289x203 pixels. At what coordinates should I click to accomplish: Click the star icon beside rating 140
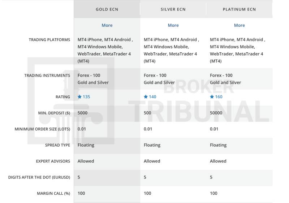click(x=146, y=97)
